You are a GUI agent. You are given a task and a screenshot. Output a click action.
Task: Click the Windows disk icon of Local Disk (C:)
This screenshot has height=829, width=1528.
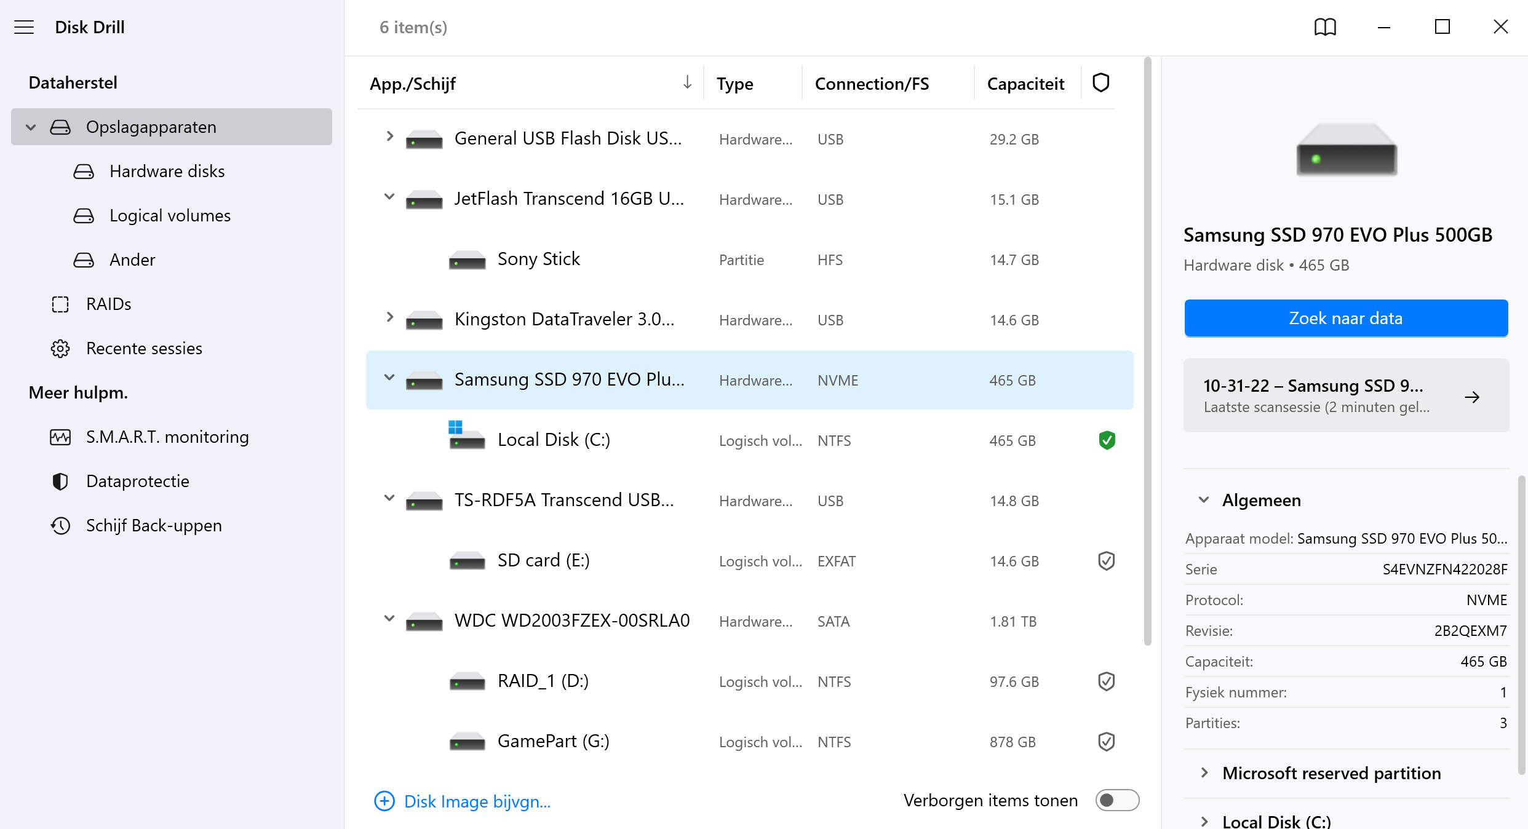[x=467, y=435]
